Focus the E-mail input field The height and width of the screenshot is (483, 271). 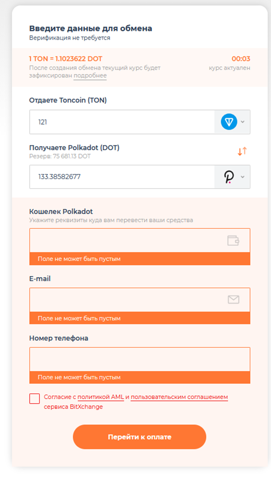click(125, 300)
